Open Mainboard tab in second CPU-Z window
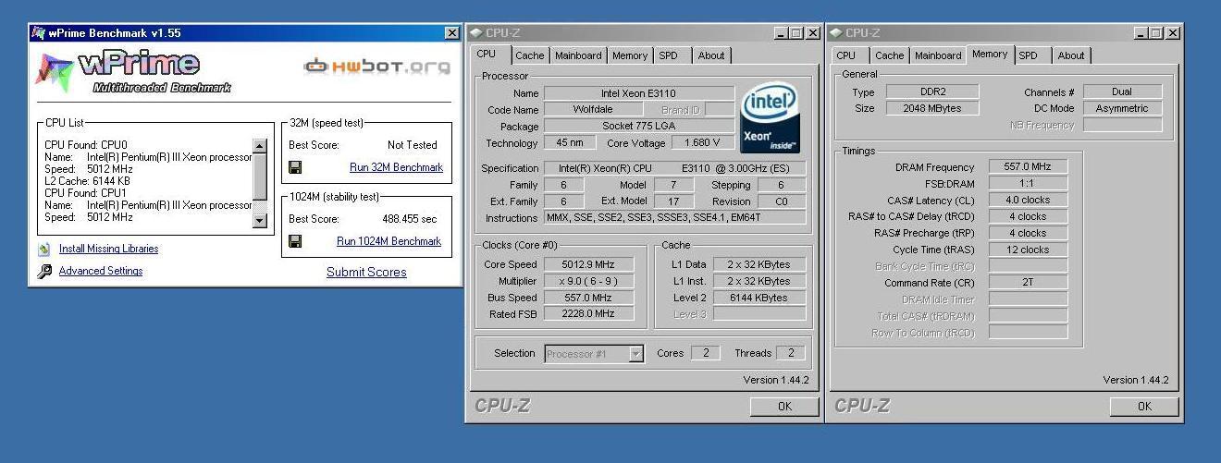The image size is (1221, 463). click(938, 55)
